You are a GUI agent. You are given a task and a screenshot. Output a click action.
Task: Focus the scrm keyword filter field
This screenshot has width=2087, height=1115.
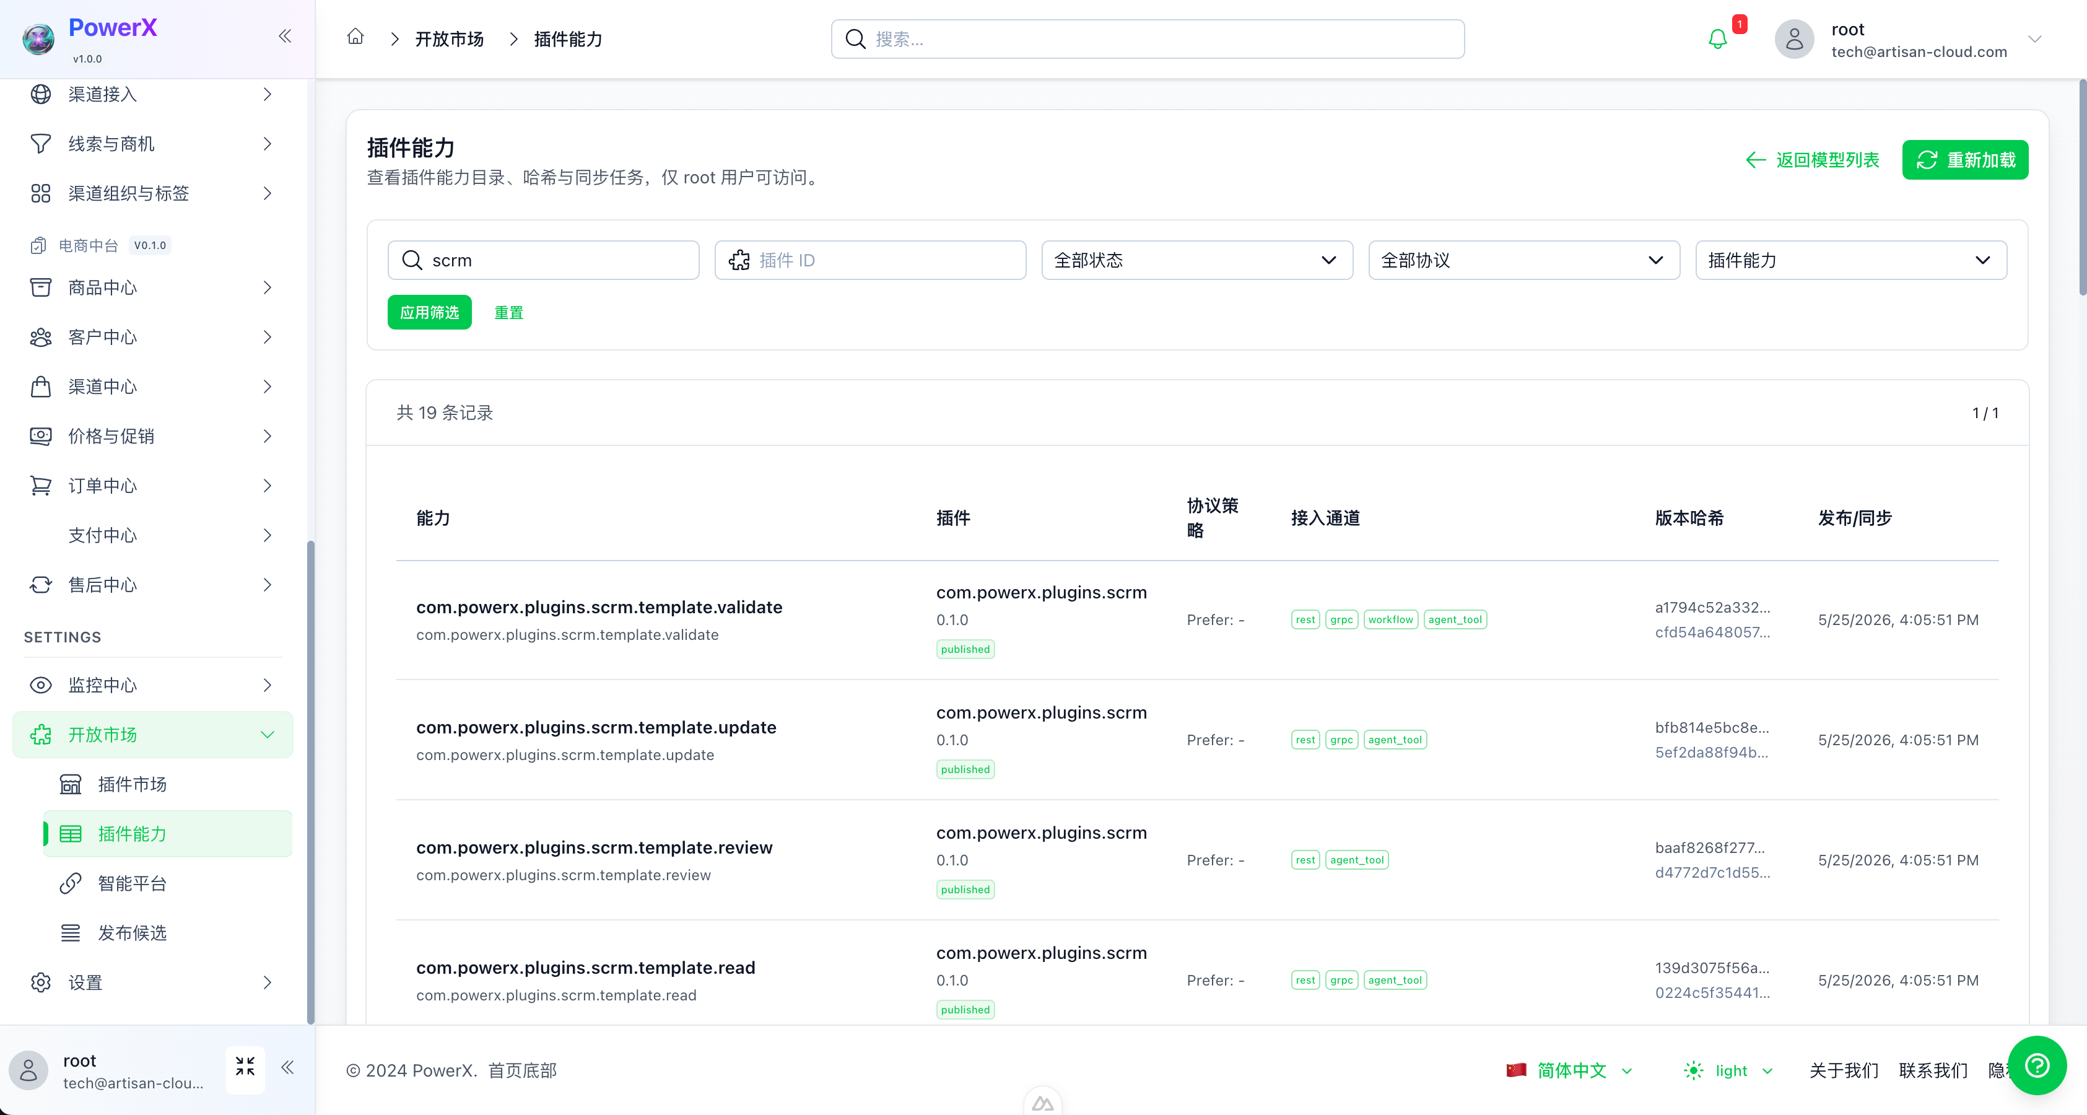click(x=543, y=260)
